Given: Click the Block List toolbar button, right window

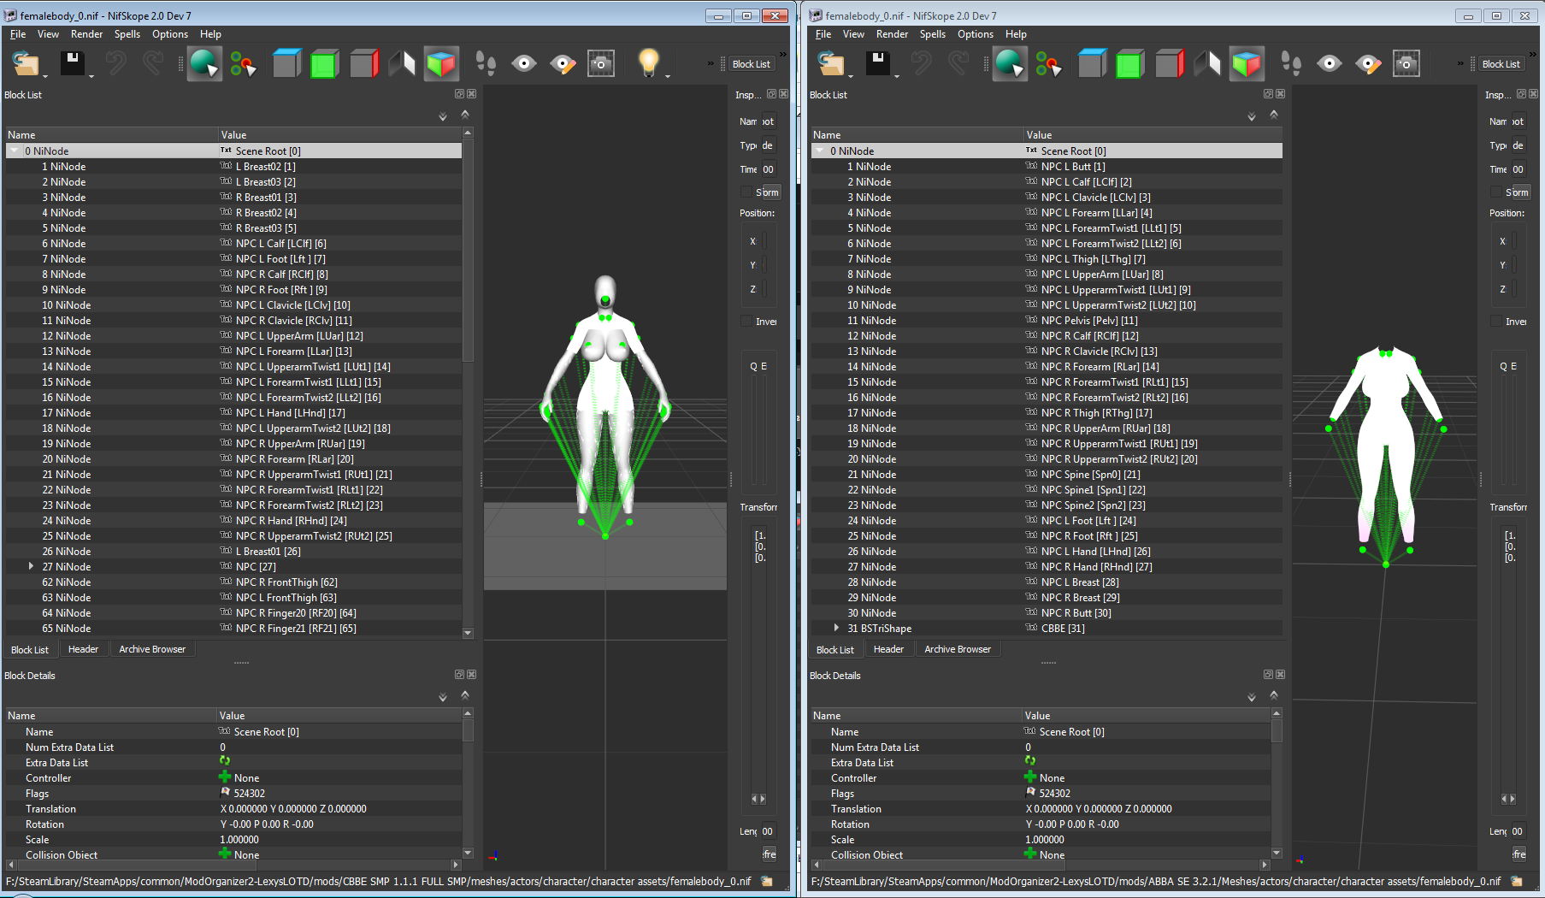Looking at the screenshot, I should [1501, 64].
